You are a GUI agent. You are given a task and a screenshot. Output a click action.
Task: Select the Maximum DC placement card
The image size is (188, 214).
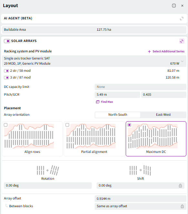(x=156, y=139)
